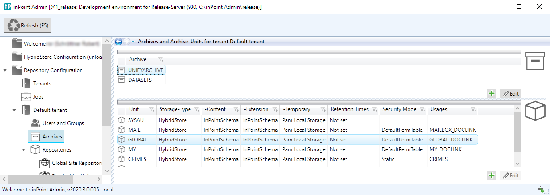550x195 pixels.
Task: Select the Archives tree item
Action: click(x=46, y=137)
